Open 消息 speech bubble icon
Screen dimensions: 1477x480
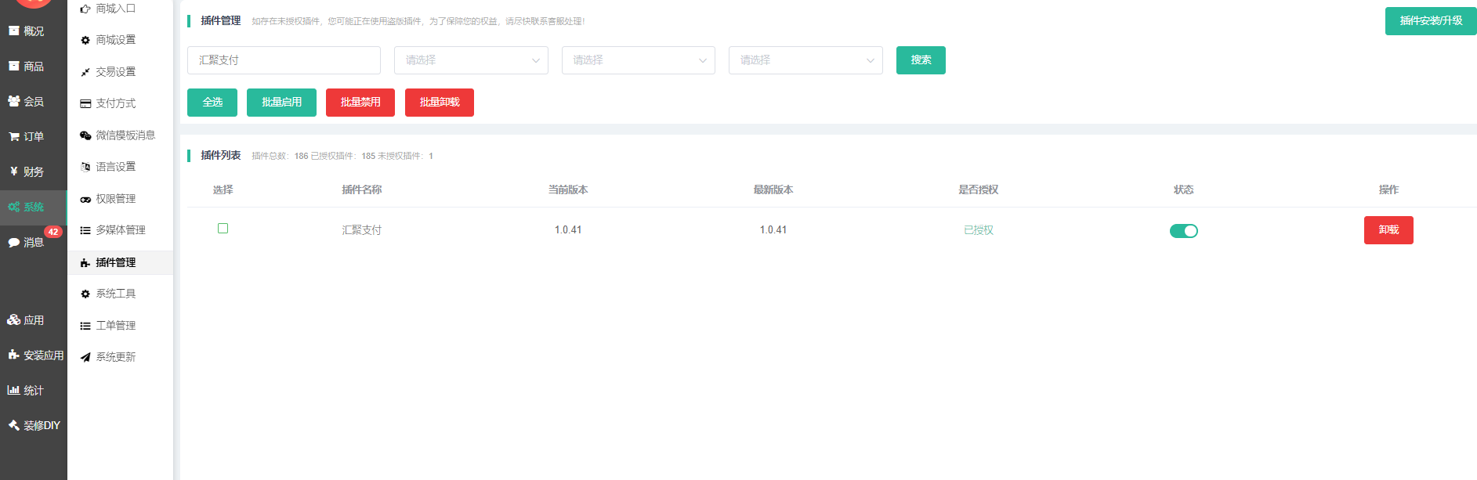(14, 243)
